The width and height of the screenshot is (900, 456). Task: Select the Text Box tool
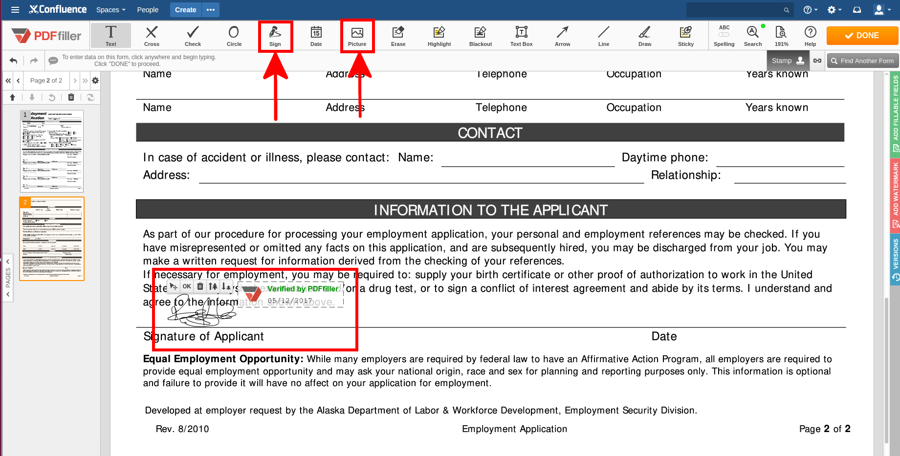click(x=522, y=36)
